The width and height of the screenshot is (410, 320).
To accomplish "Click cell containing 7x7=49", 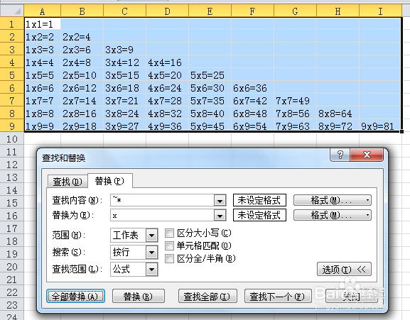I will click(295, 101).
